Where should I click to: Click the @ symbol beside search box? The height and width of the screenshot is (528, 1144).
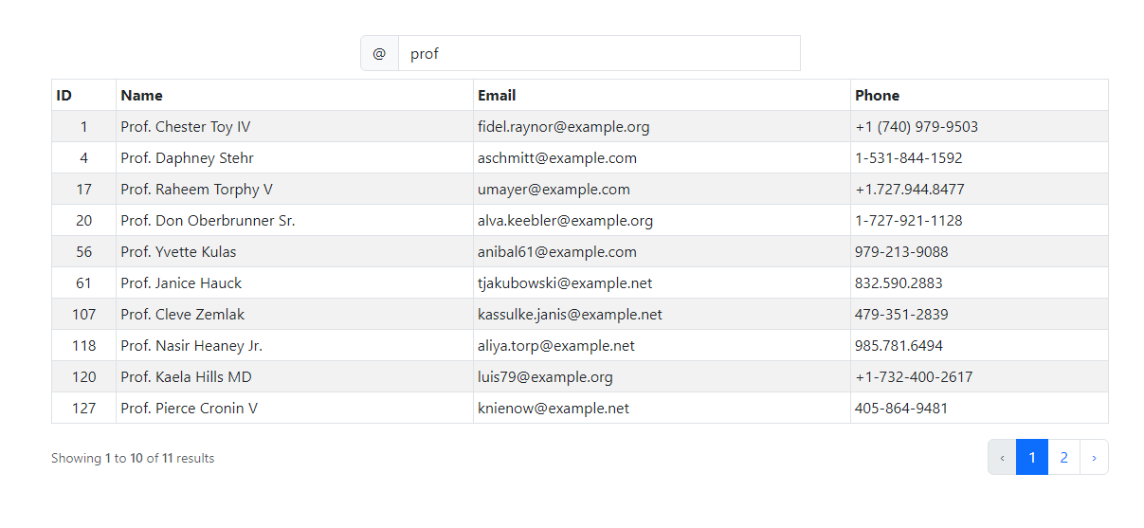(379, 53)
